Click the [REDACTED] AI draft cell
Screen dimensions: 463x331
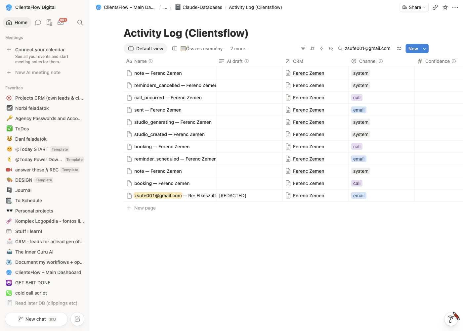pyautogui.click(x=249, y=196)
